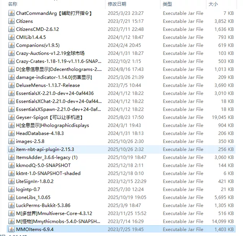Image resolution: width=245 pixels, height=236 pixels.
Task: Click date 2022/10/2 1:15
Action: (x=124, y=61)
